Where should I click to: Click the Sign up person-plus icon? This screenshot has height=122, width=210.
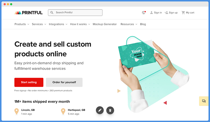click(166, 13)
